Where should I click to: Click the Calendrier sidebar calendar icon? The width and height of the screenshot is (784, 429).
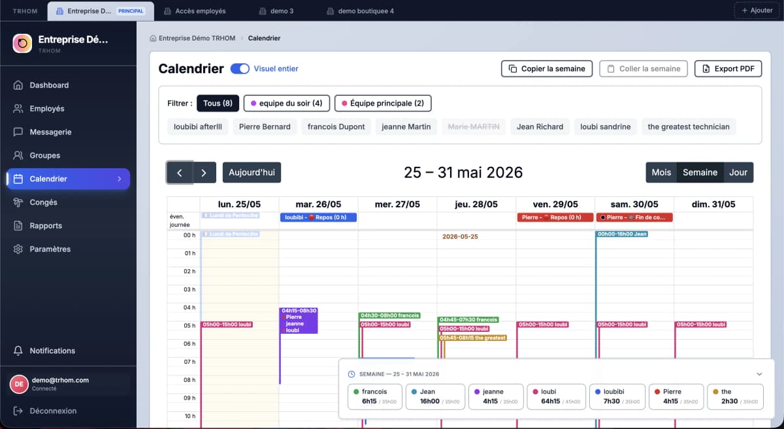point(18,179)
